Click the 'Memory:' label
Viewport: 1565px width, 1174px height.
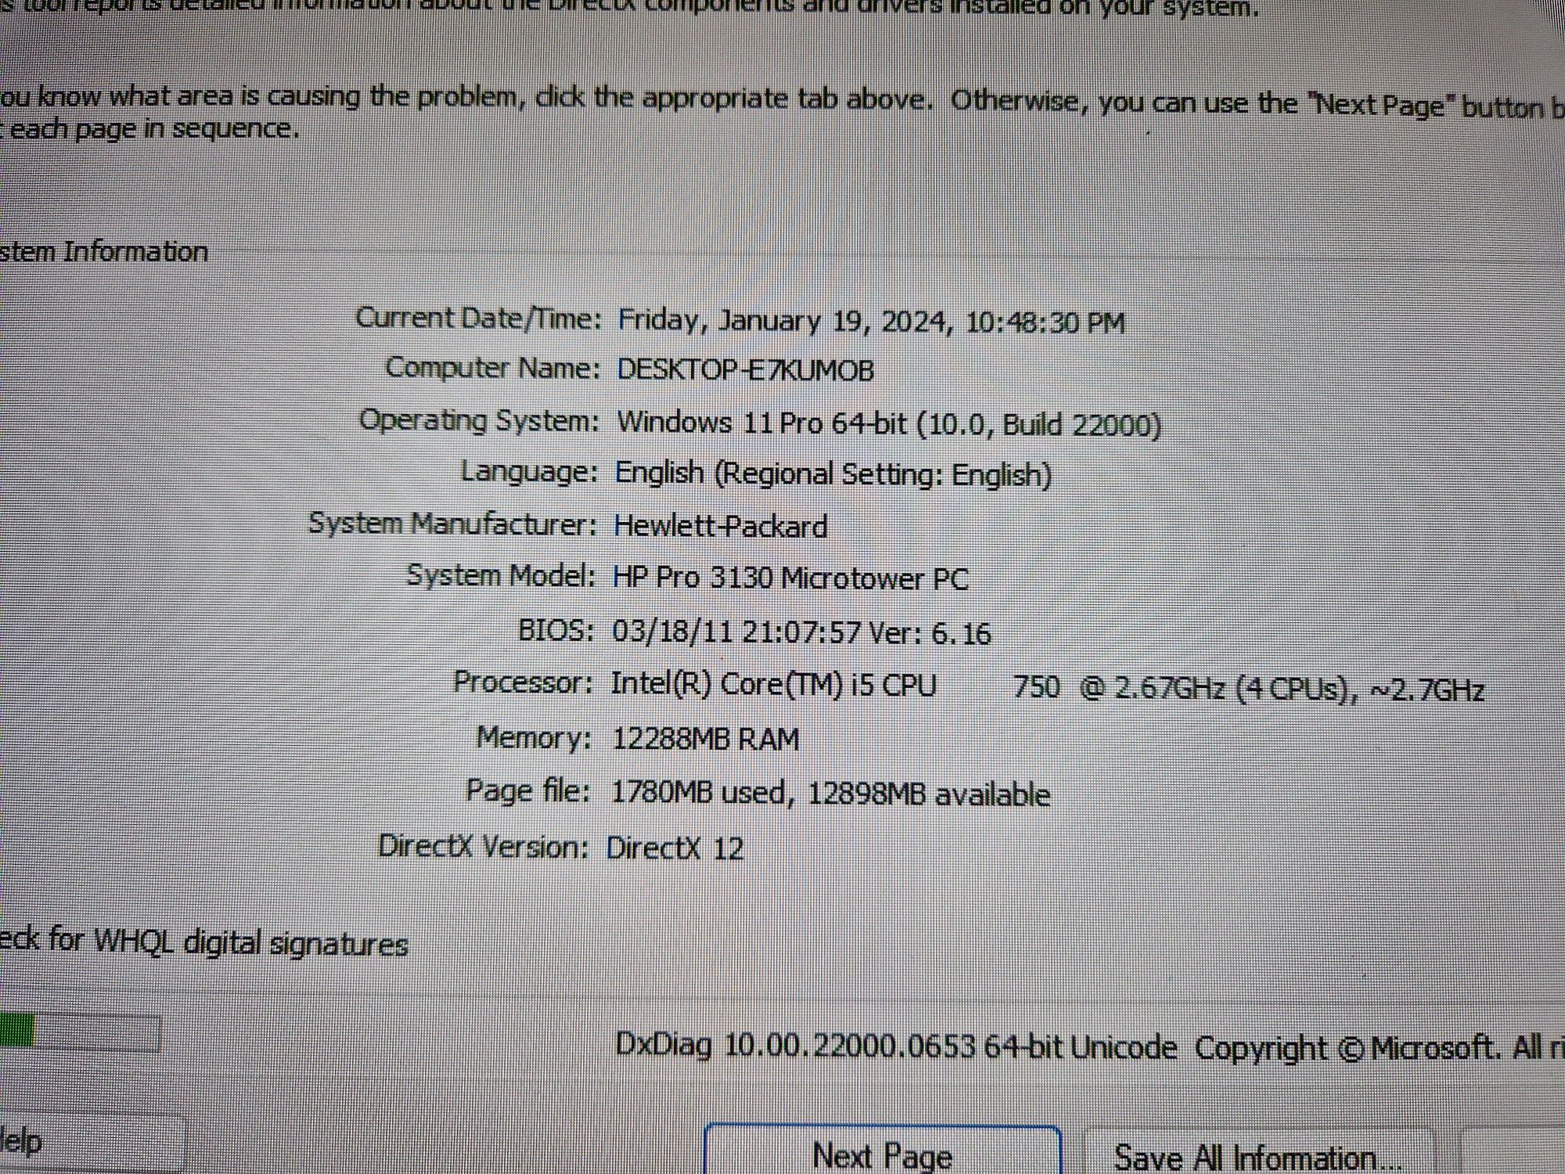[534, 737]
